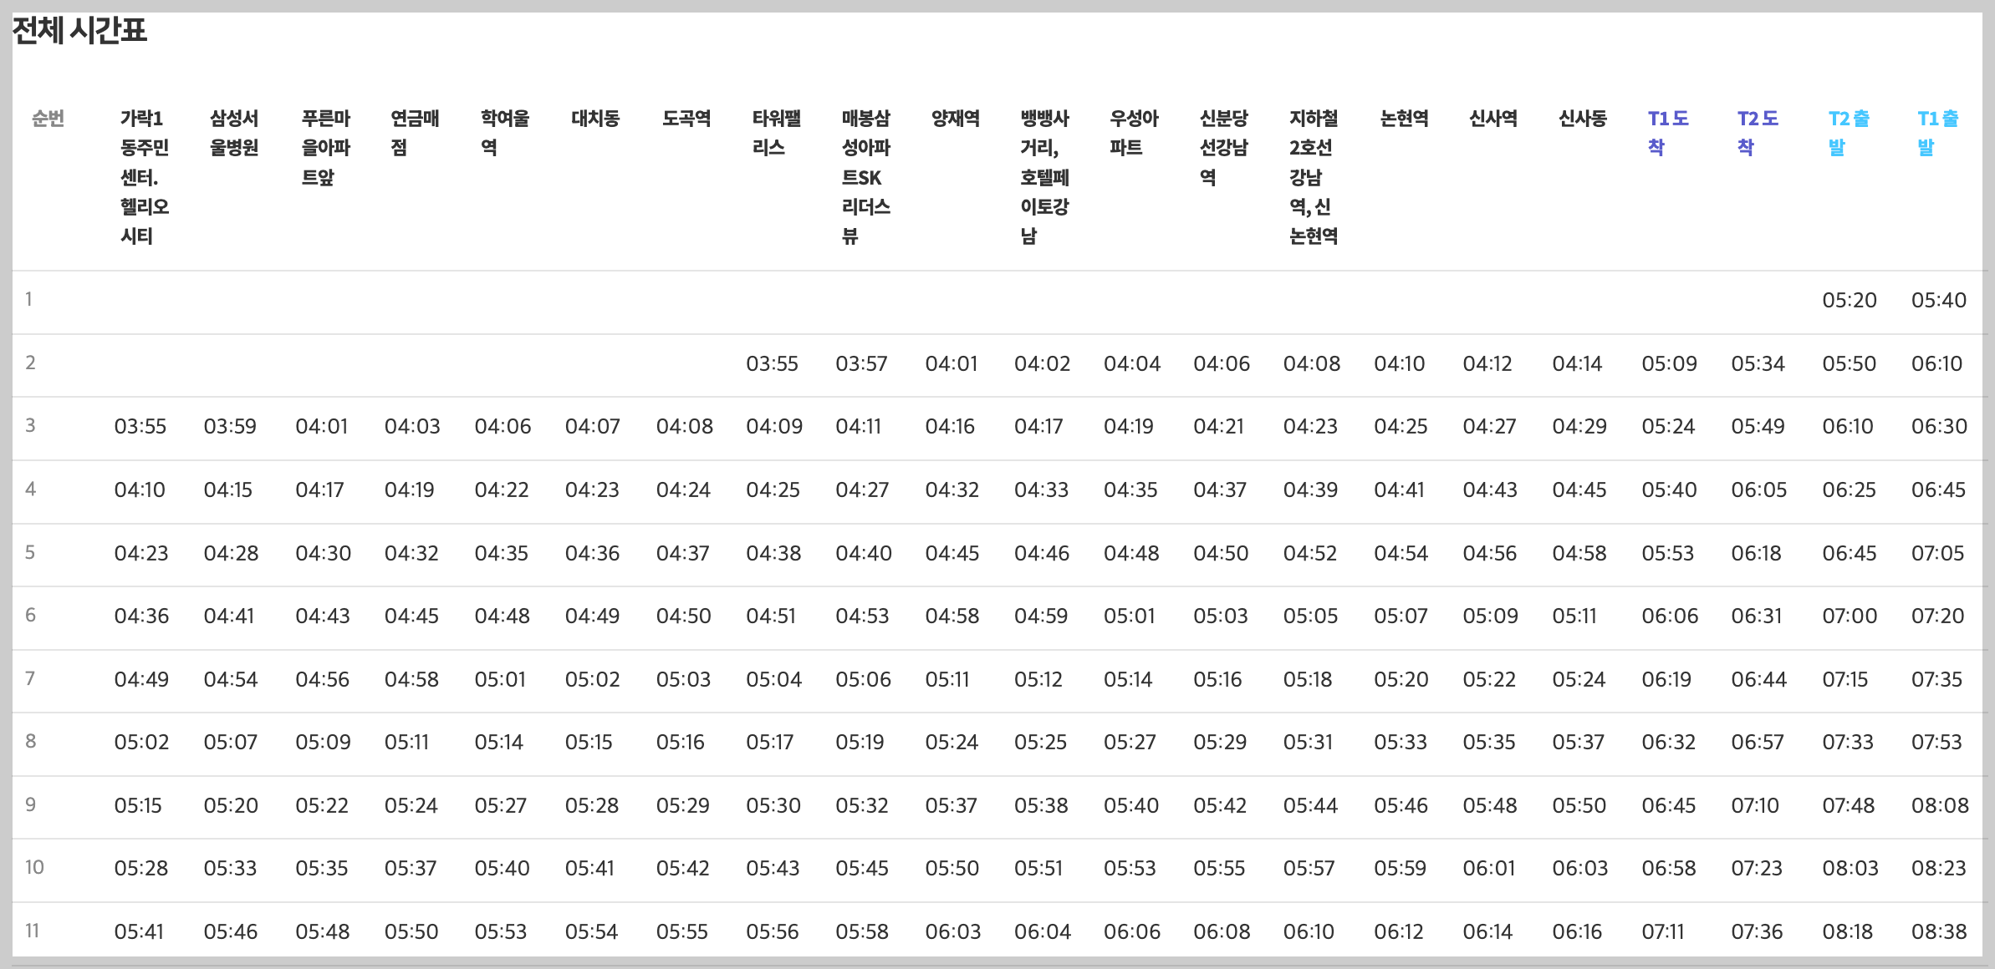
Task: Select the T2 도착 column header
Action: click(1757, 133)
